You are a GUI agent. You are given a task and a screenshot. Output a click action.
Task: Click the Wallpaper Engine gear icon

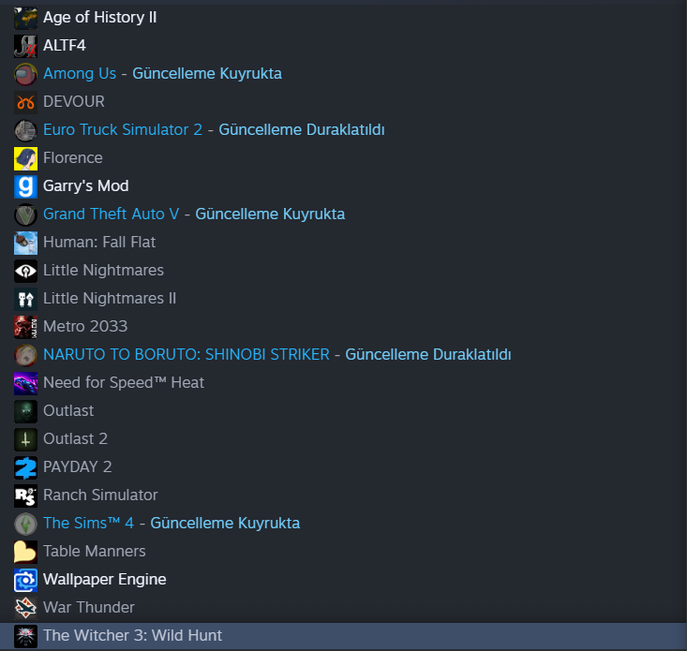[25, 580]
